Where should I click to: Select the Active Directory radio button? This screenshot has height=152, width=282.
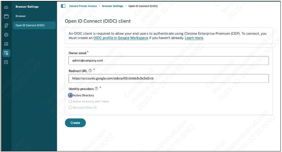[70, 95]
